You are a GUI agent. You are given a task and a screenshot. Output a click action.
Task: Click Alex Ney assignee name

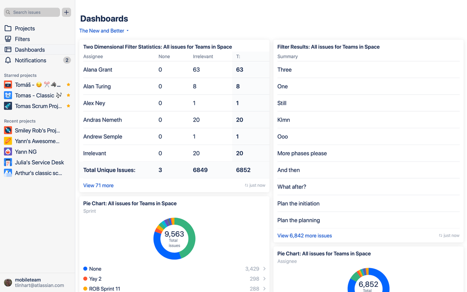pos(94,103)
